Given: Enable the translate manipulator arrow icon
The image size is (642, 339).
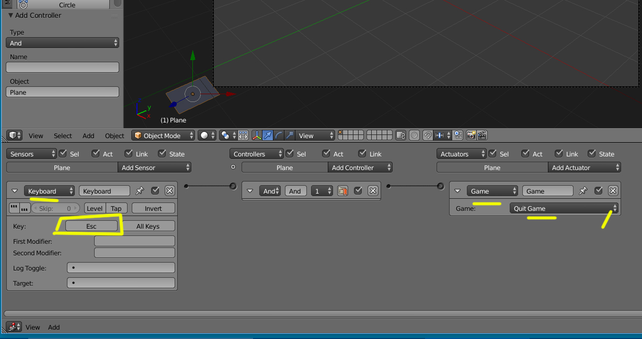Looking at the screenshot, I should click(x=268, y=135).
